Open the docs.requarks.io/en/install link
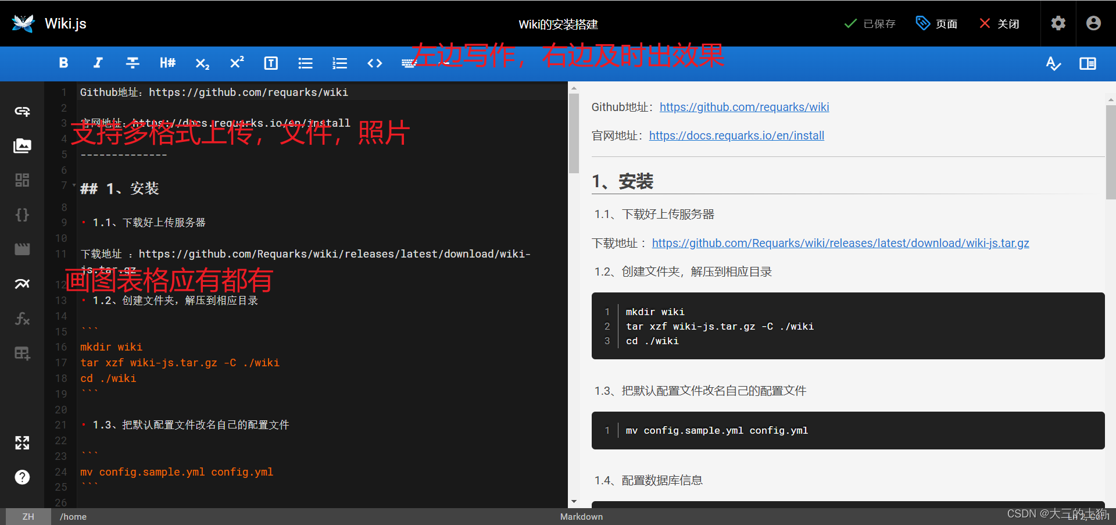The width and height of the screenshot is (1116, 525). click(x=736, y=135)
